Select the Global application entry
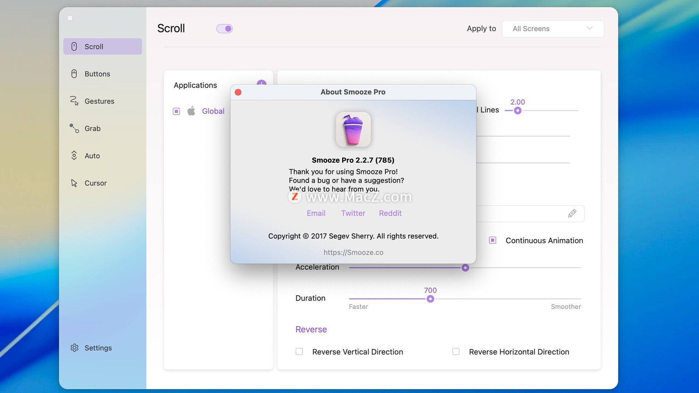 coord(213,111)
